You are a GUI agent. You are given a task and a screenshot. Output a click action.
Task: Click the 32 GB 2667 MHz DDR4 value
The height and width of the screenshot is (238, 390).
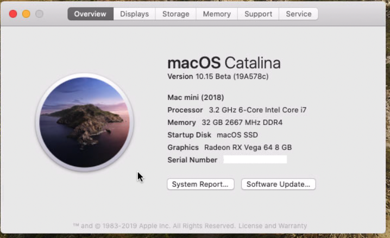coord(242,122)
